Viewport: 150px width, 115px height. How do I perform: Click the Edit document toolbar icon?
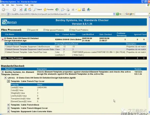click(73, 9)
